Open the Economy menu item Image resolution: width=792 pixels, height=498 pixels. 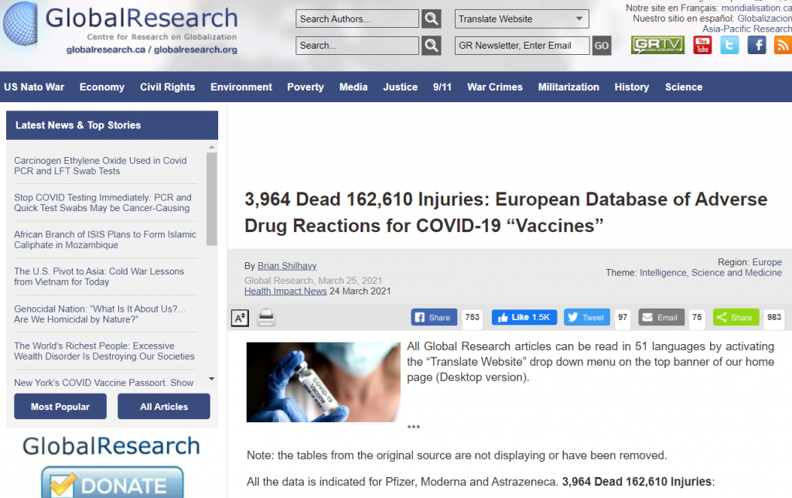coord(102,87)
